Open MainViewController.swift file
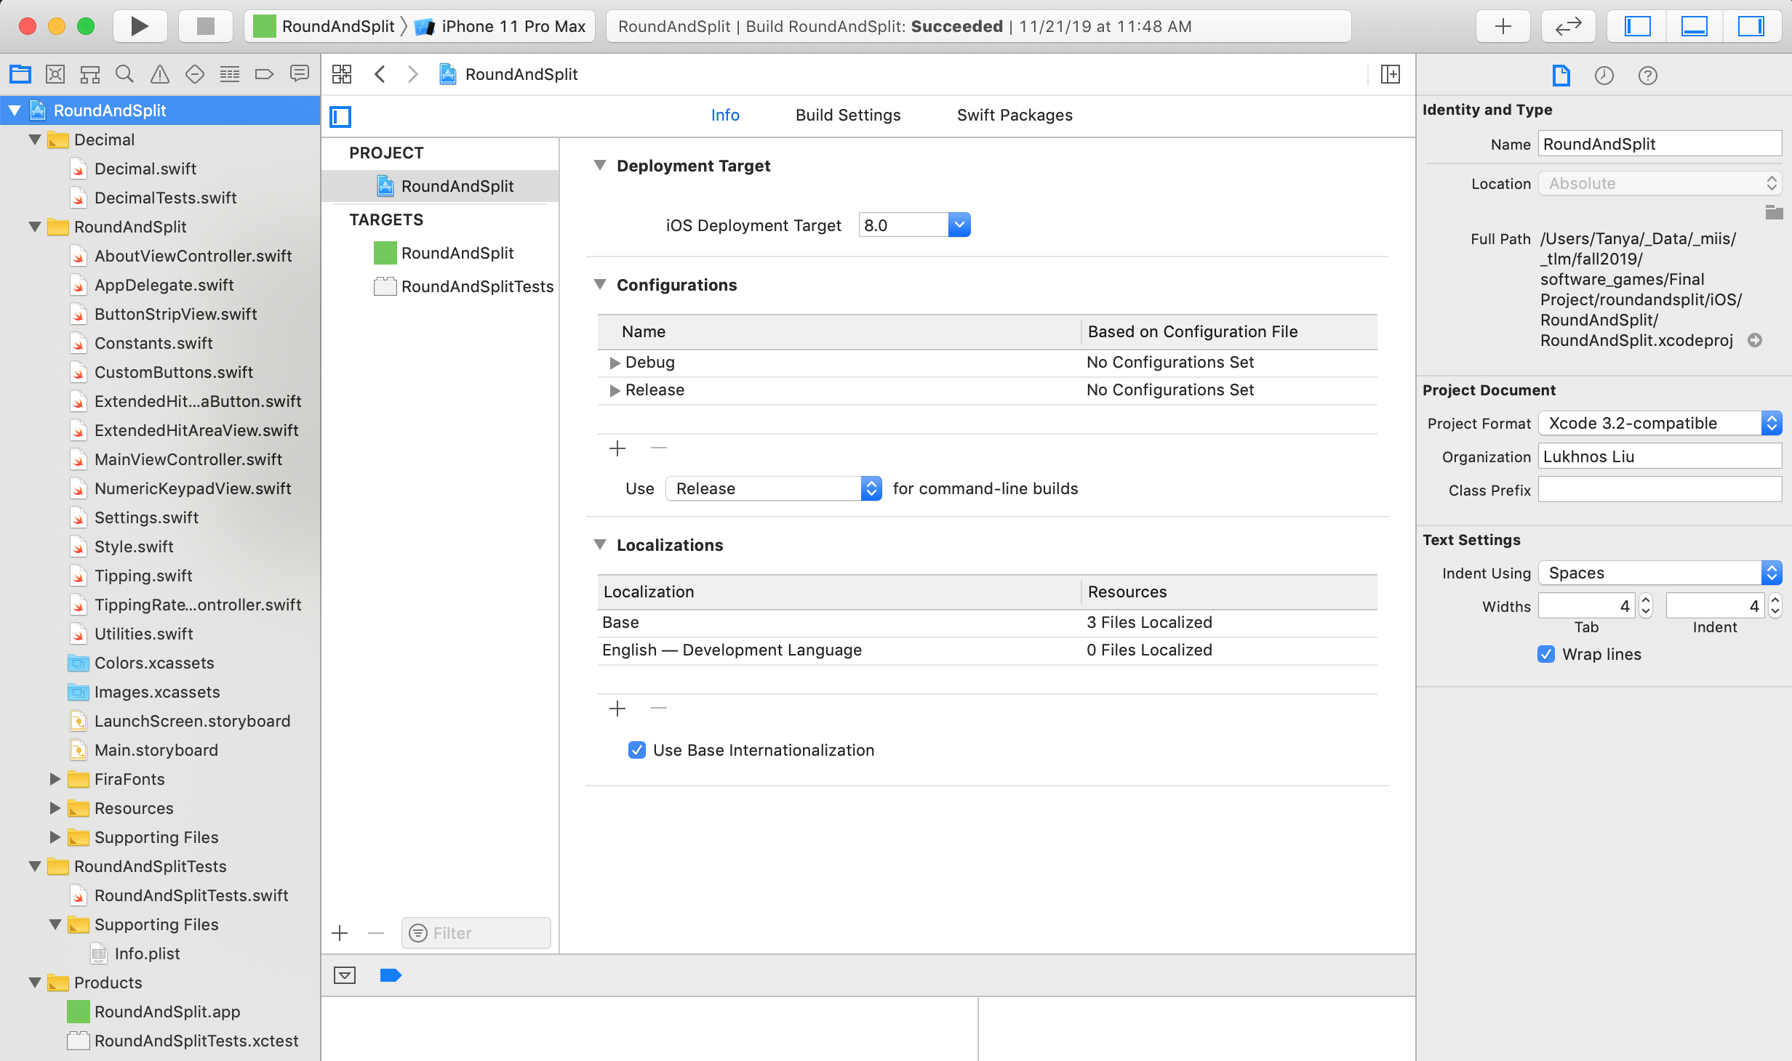The width and height of the screenshot is (1792, 1061). click(x=188, y=459)
